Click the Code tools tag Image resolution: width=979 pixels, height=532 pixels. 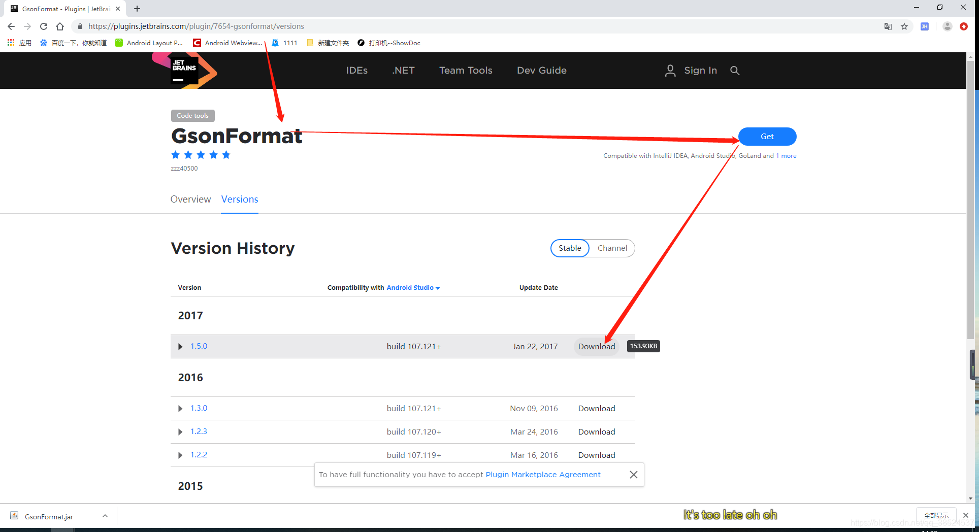tap(193, 116)
